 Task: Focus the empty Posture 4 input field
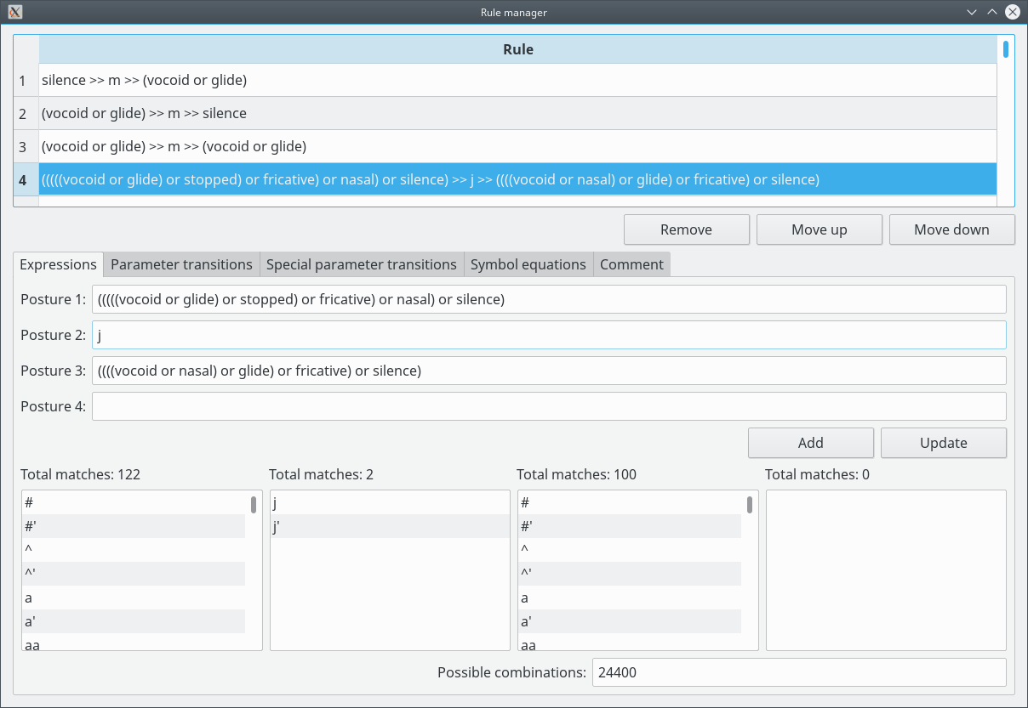pyautogui.click(x=549, y=406)
